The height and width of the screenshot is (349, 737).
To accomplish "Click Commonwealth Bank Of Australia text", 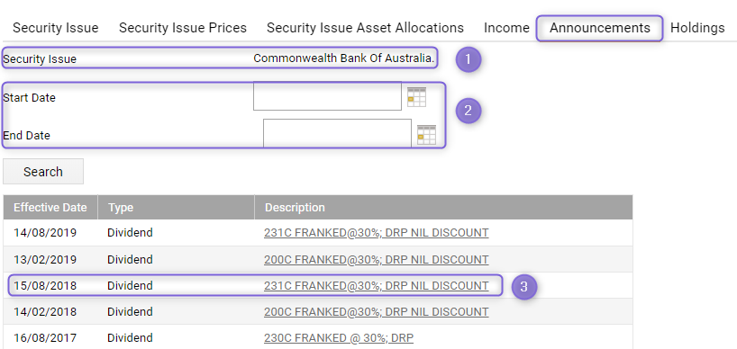I will tap(344, 58).
